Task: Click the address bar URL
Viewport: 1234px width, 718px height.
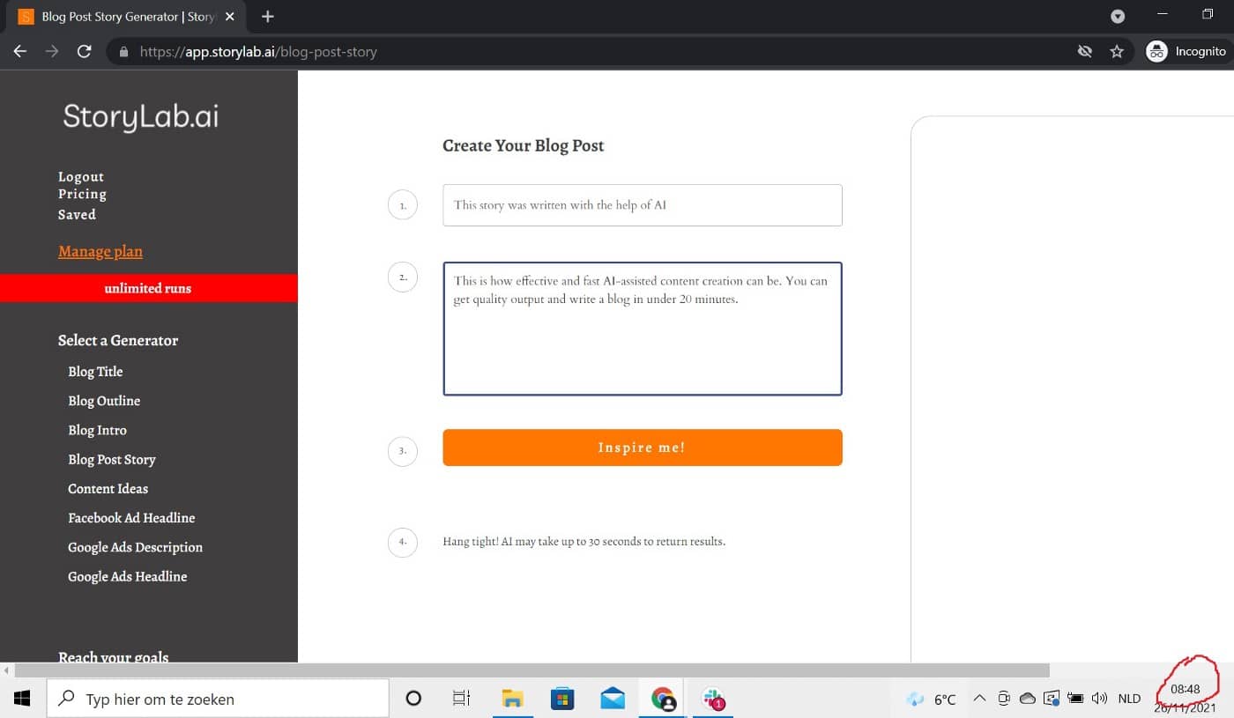Action: click(258, 52)
